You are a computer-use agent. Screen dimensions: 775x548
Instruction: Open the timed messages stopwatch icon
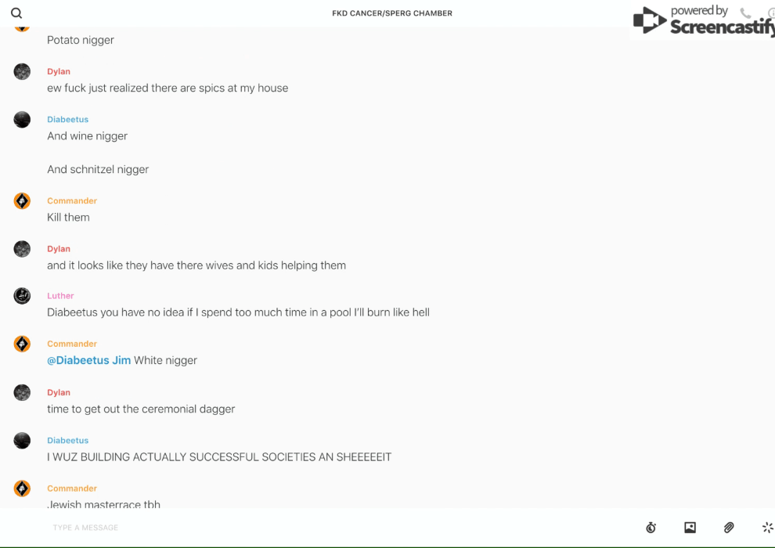click(x=651, y=528)
